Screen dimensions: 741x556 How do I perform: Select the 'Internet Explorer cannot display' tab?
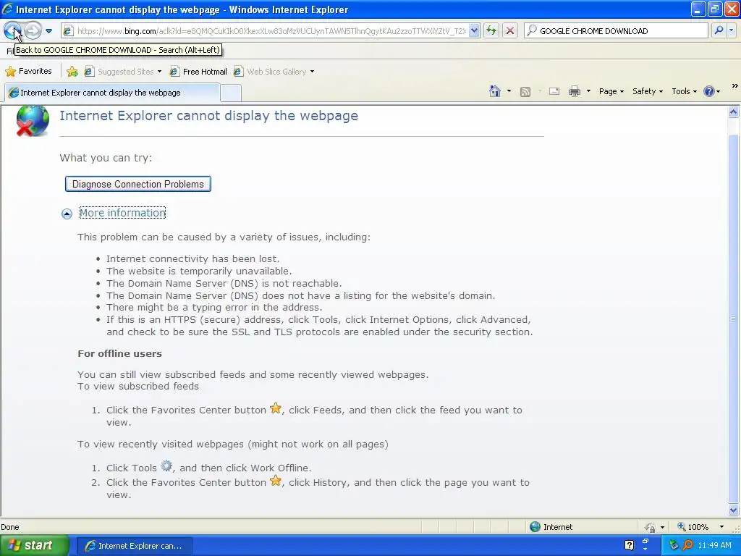(112, 93)
